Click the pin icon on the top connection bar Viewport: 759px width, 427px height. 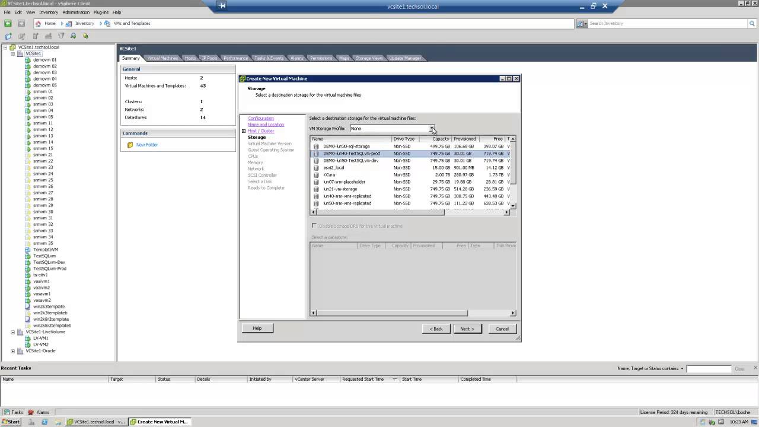click(x=222, y=6)
